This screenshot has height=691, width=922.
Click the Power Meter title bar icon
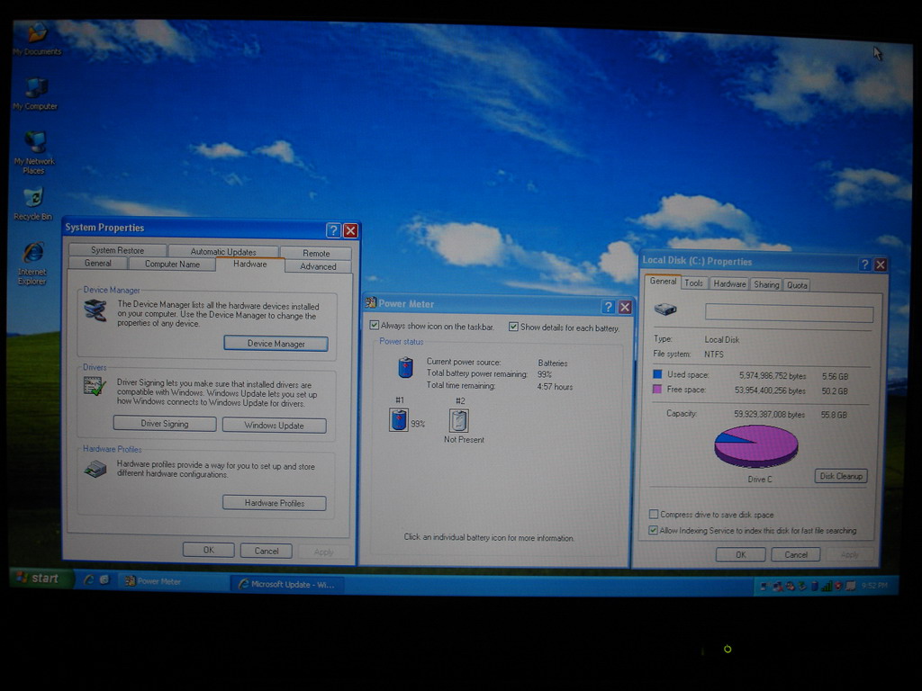pyautogui.click(x=370, y=302)
